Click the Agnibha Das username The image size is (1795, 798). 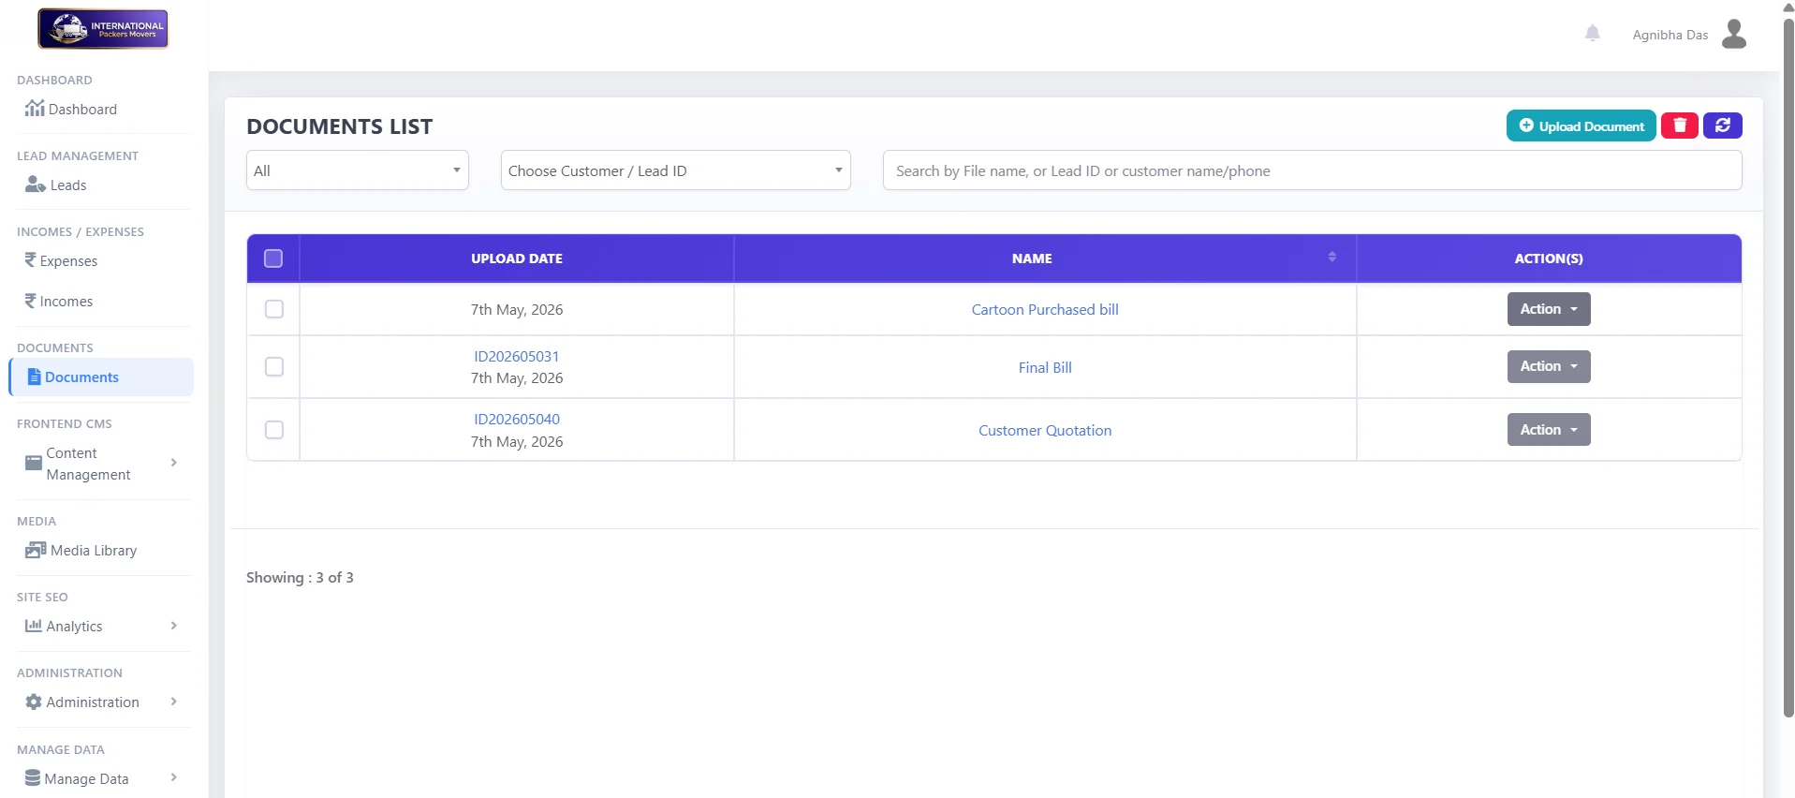[x=1670, y=35]
